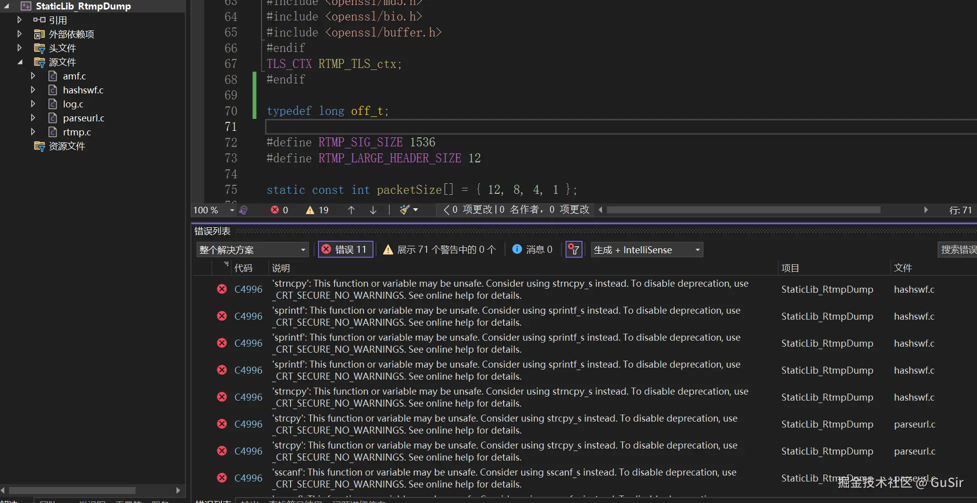
Task: Click the typedef long off_t; code line
Action: click(x=327, y=111)
